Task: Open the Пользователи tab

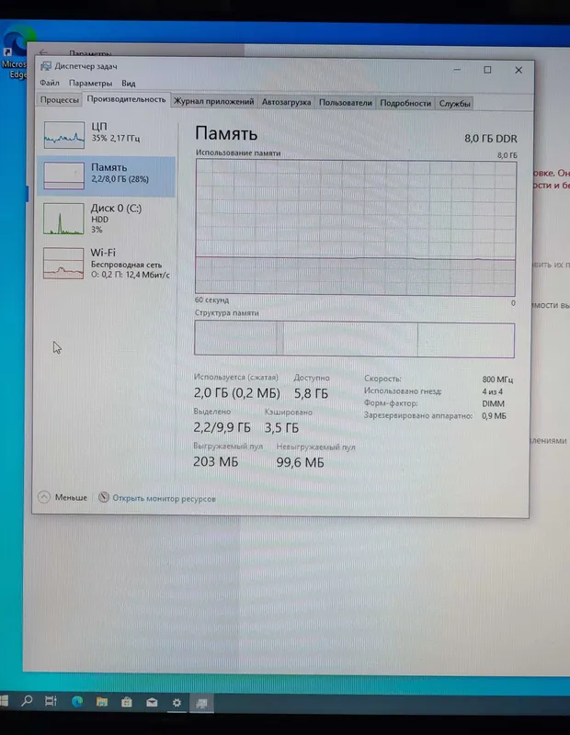Action: click(x=346, y=103)
